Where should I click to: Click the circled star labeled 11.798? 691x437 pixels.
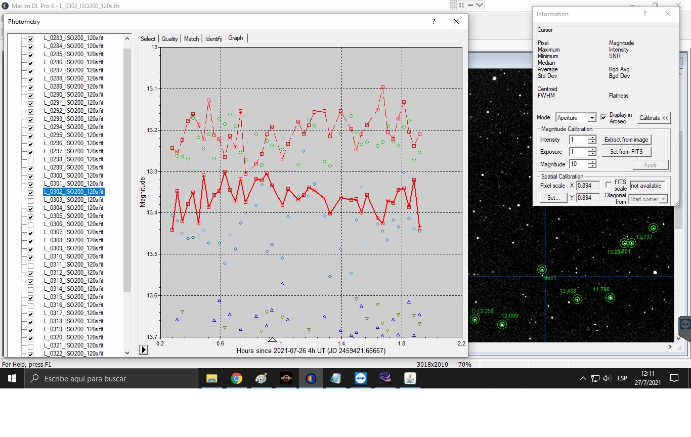coord(610,298)
